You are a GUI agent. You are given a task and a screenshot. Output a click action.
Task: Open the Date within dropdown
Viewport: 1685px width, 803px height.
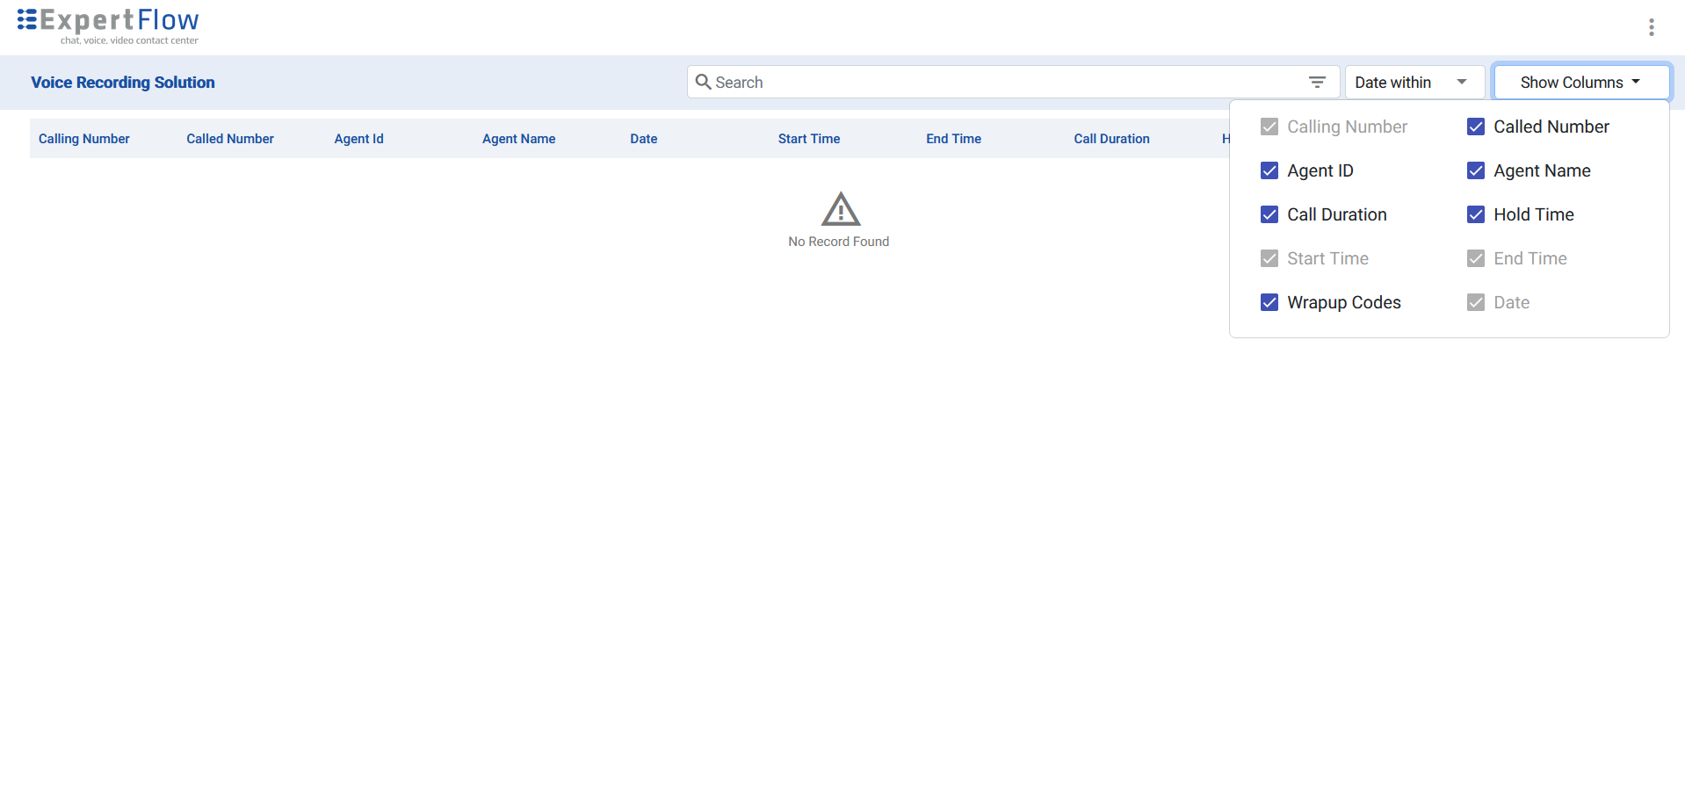pos(1414,82)
